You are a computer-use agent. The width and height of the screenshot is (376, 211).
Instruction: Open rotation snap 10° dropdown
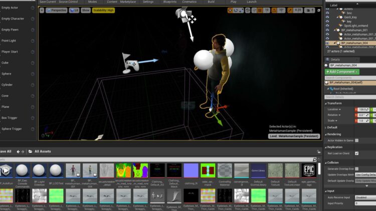pyautogui.click(x=281, y=10)
